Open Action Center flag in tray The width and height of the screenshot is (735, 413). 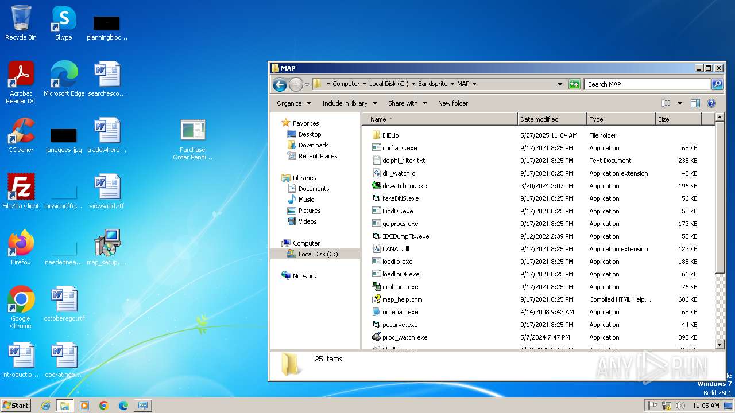[x=653, y=406]
